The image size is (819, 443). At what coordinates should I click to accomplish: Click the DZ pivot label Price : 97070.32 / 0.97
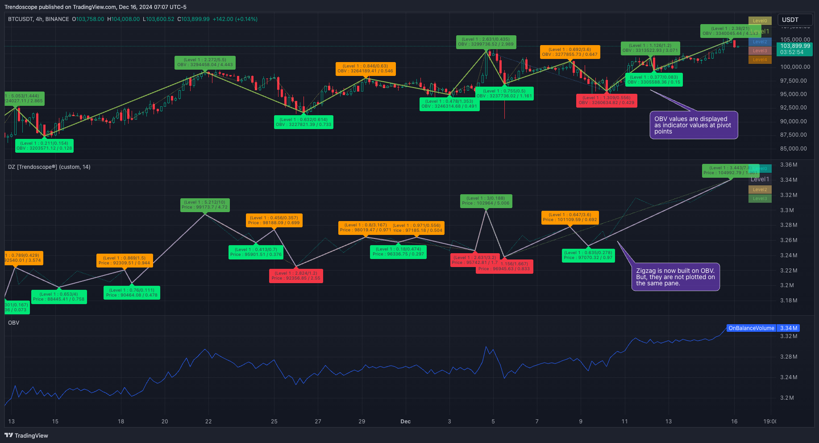(588, 255)
